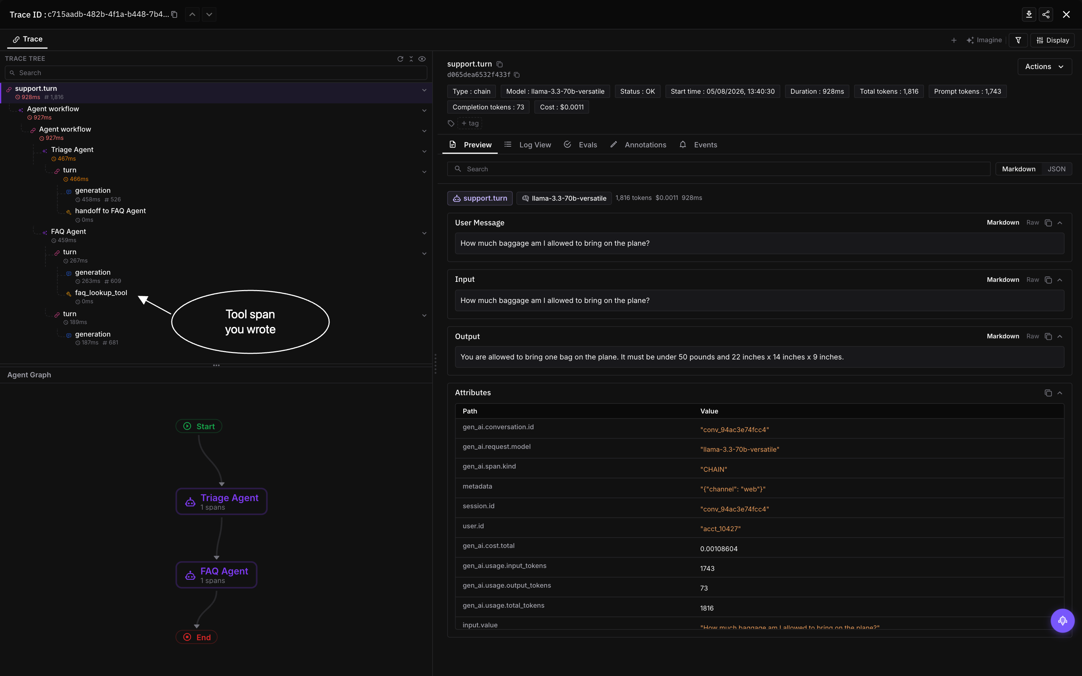Open the Display settings
Viewport: 1082px width, 676px height.
[x=1053, y=40]
